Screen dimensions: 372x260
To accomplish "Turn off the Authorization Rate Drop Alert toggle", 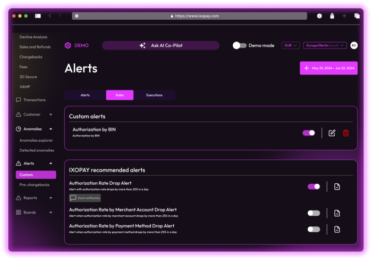I will pyautogui.click(x=314, y=186).
